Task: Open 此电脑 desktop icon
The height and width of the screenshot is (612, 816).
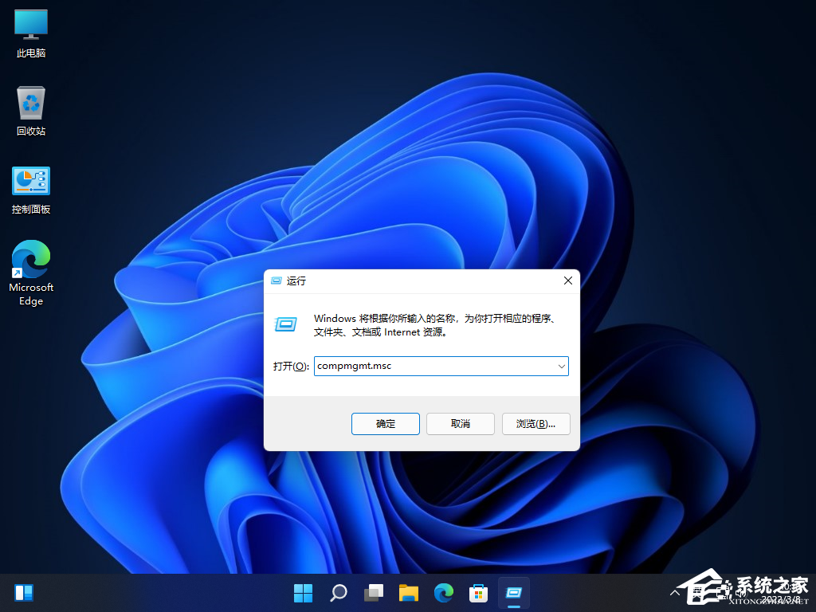Action: [x=30, y=33]
